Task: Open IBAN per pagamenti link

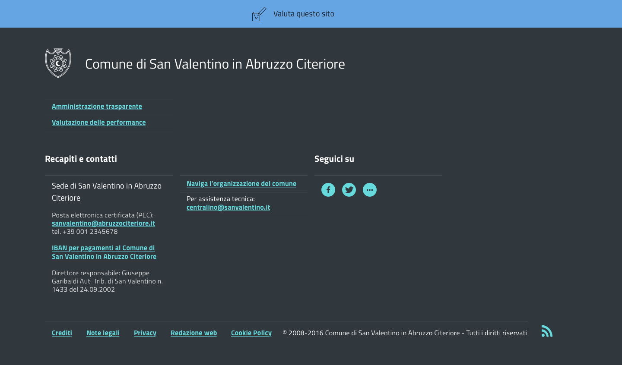Action: click(104, 252)
